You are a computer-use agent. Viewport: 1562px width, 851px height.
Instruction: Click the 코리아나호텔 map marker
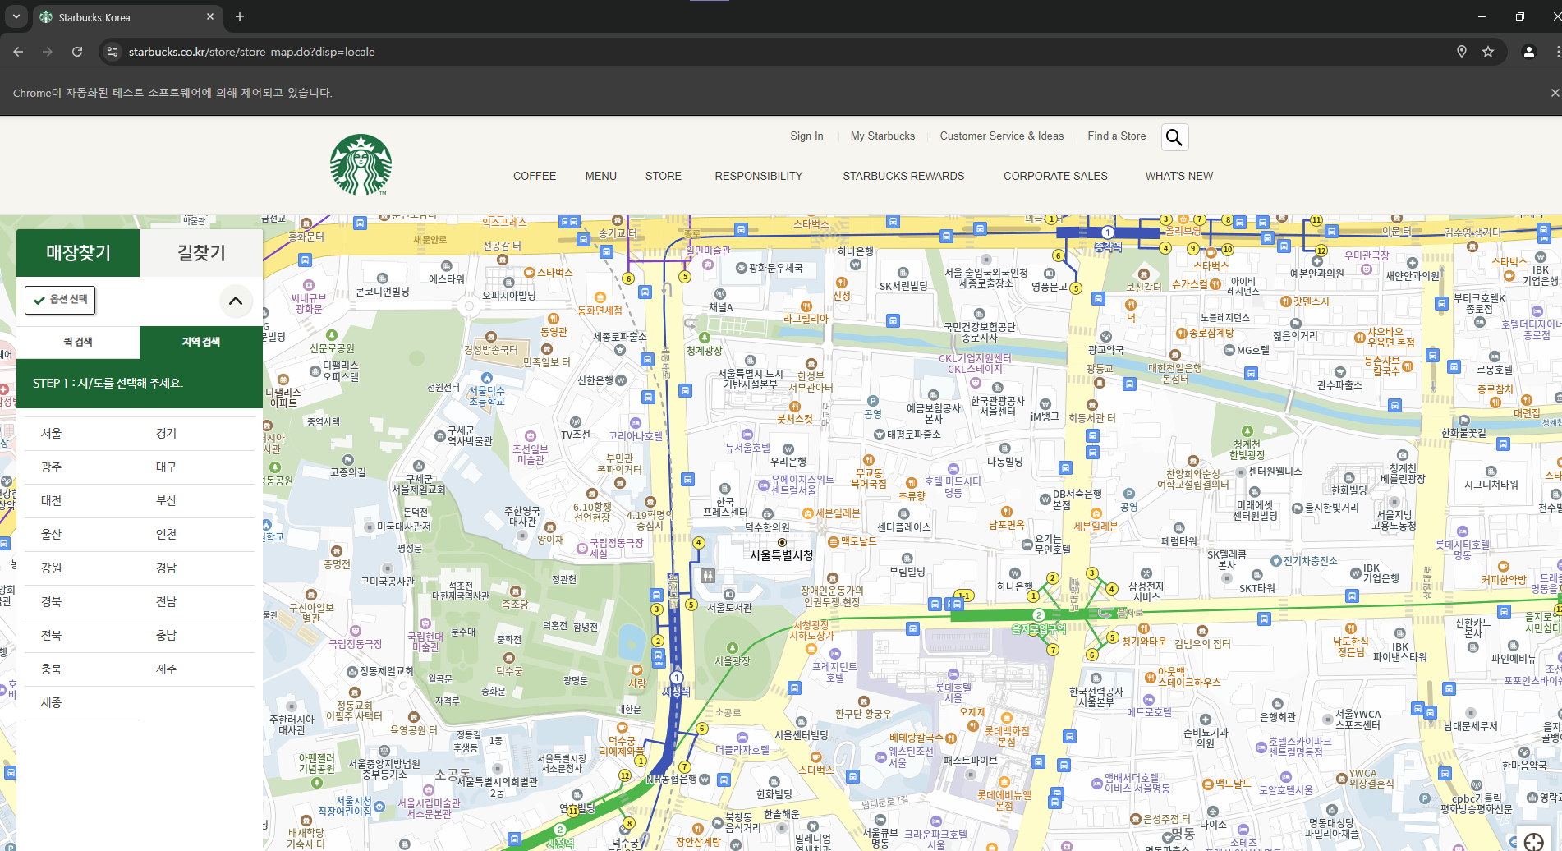point(636,424)
